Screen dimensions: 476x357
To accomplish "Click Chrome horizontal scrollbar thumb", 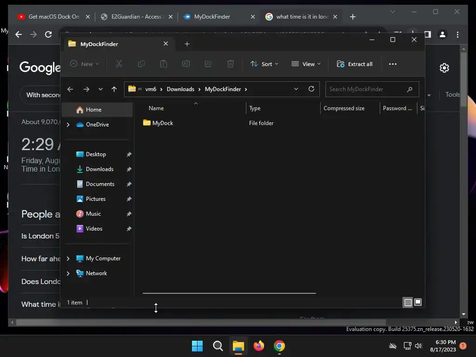I will (x=201, y=323).
